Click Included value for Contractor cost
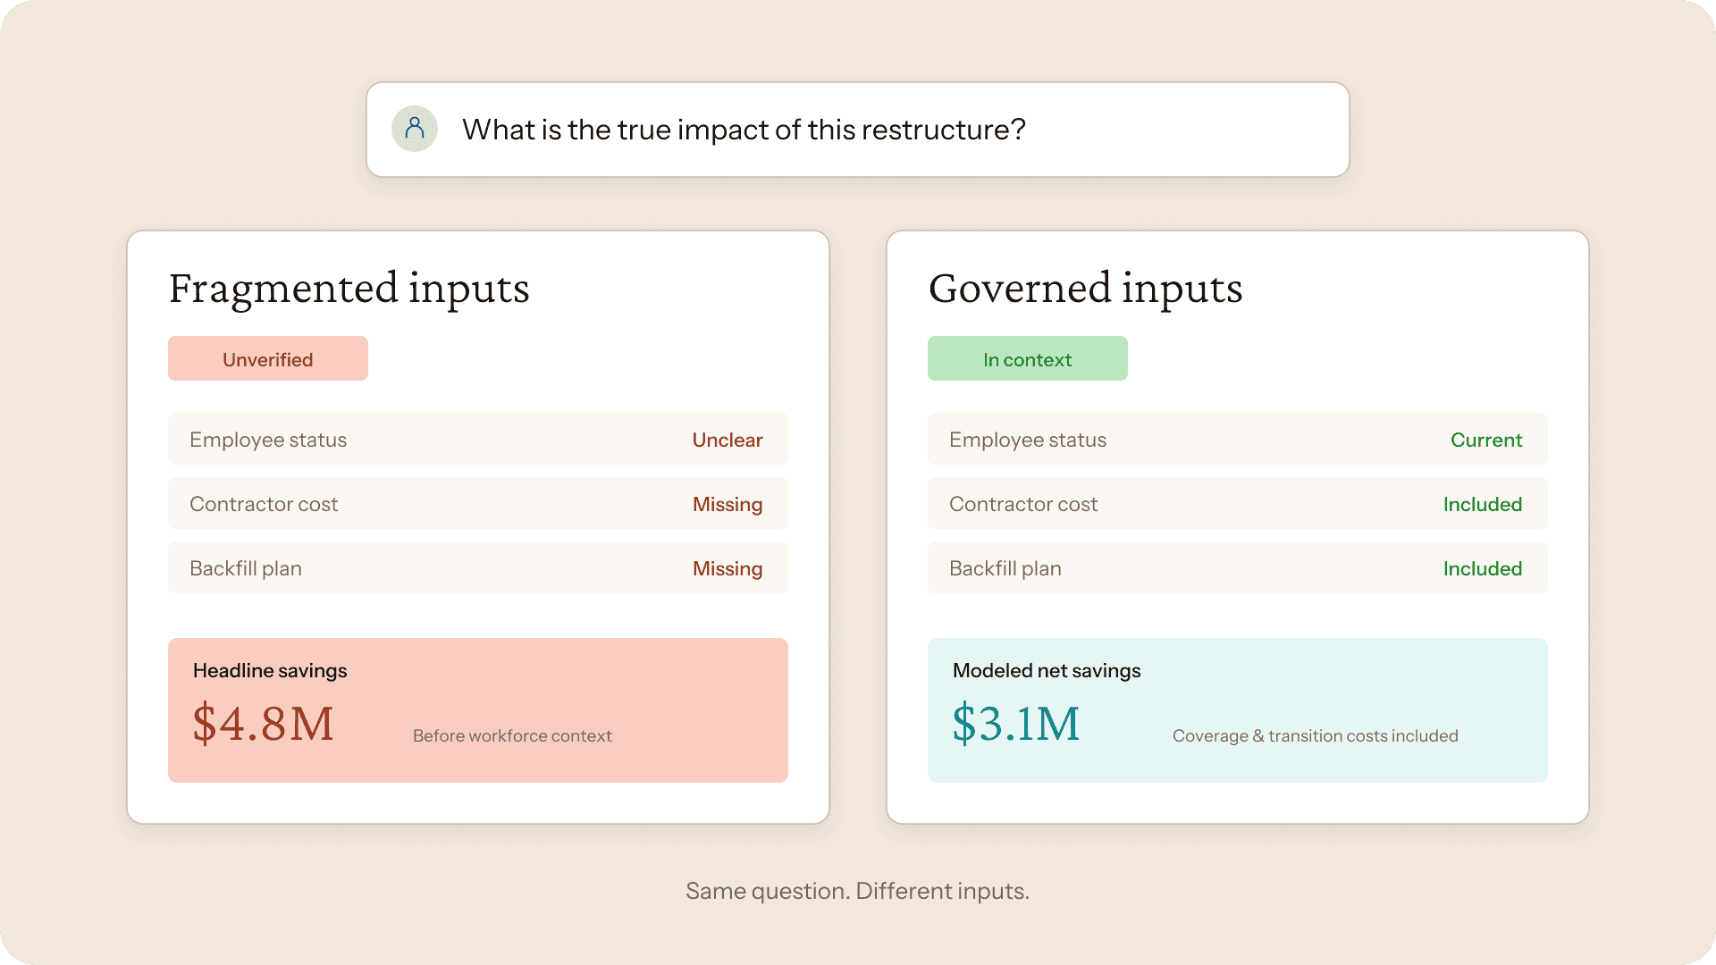 point(1483,504)
